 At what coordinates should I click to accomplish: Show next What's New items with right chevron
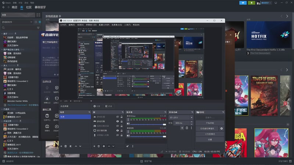point(287,16)
